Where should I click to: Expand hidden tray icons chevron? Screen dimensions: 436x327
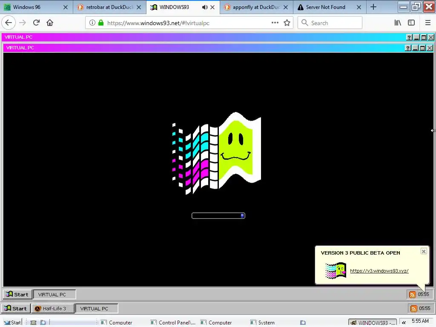point(404,323)
